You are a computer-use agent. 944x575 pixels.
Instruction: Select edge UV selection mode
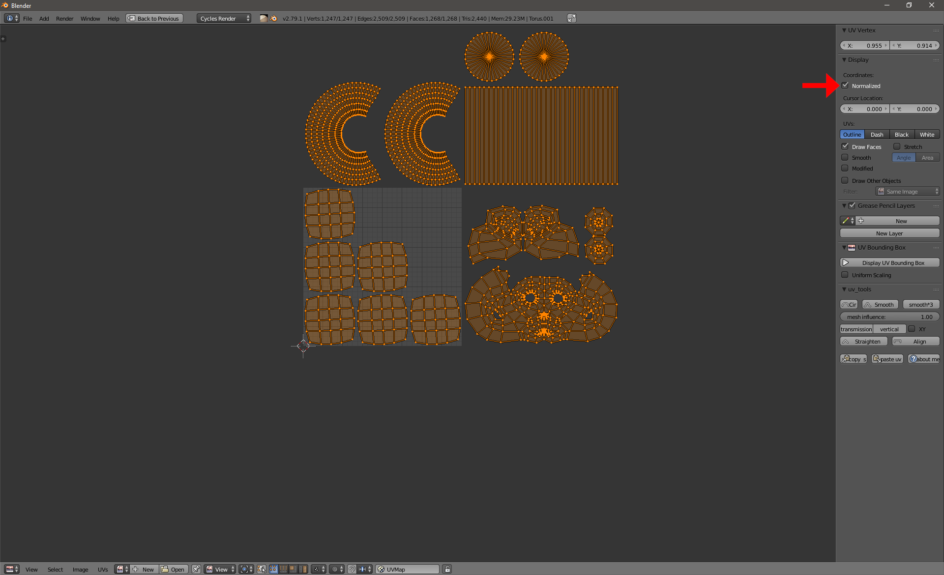283,569
